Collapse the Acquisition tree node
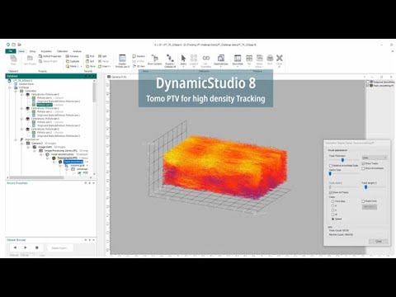 [16, 139]
